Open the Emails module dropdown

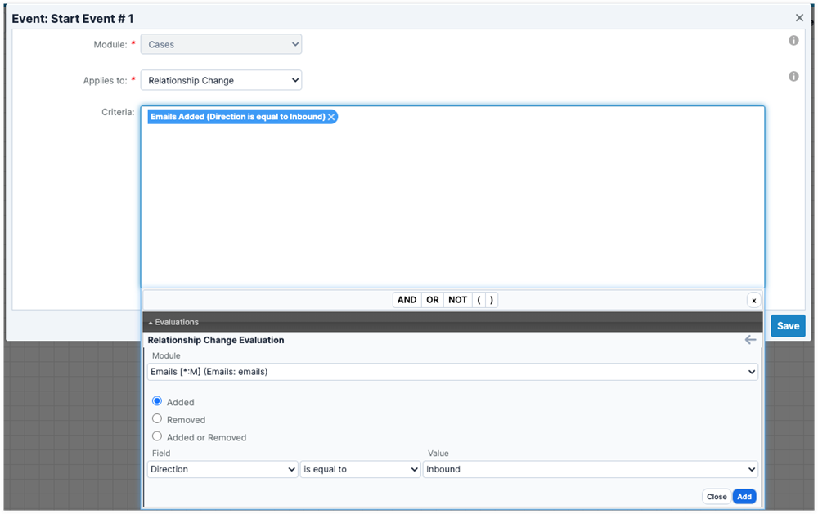452,372
